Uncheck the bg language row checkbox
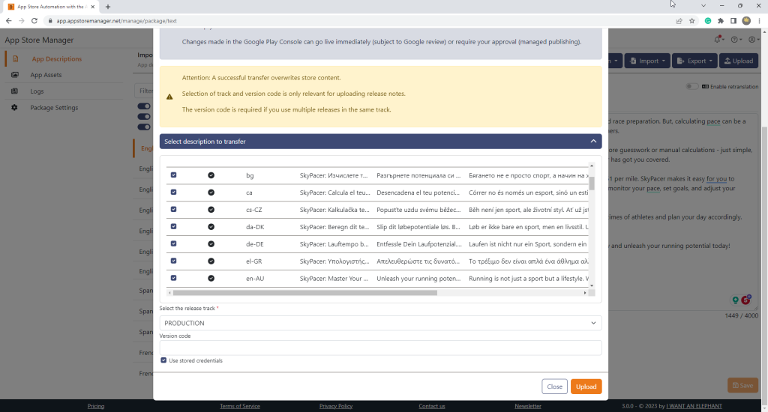 tap(173, 175)
